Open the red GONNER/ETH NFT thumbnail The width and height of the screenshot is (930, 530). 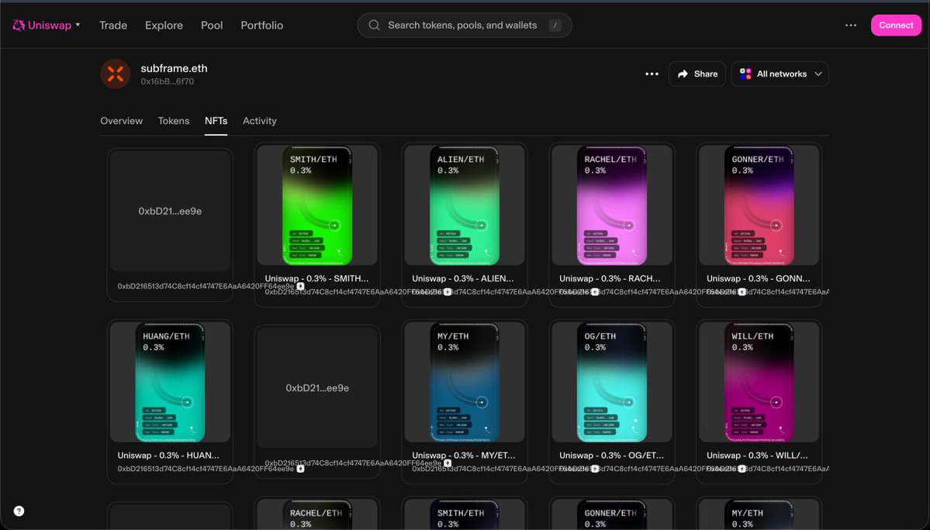[x=759, y=205]
